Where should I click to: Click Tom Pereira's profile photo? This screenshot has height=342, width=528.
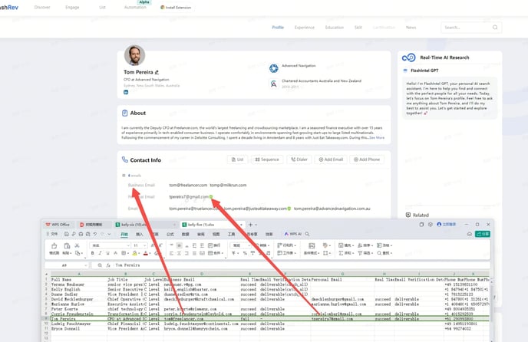tap(135, 55)
